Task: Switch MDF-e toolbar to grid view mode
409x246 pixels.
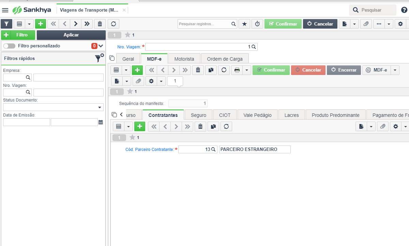Action: 117,70
